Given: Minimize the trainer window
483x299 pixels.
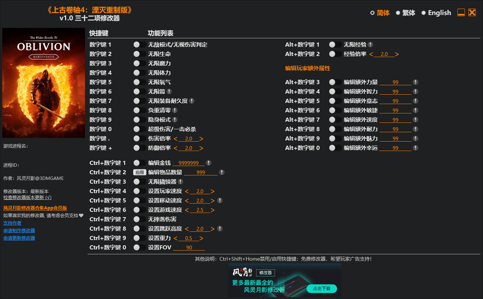Looking at the screenshot, I should 461,12.
